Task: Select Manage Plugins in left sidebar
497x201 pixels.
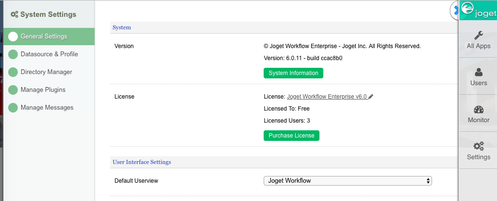Action: 43,90
